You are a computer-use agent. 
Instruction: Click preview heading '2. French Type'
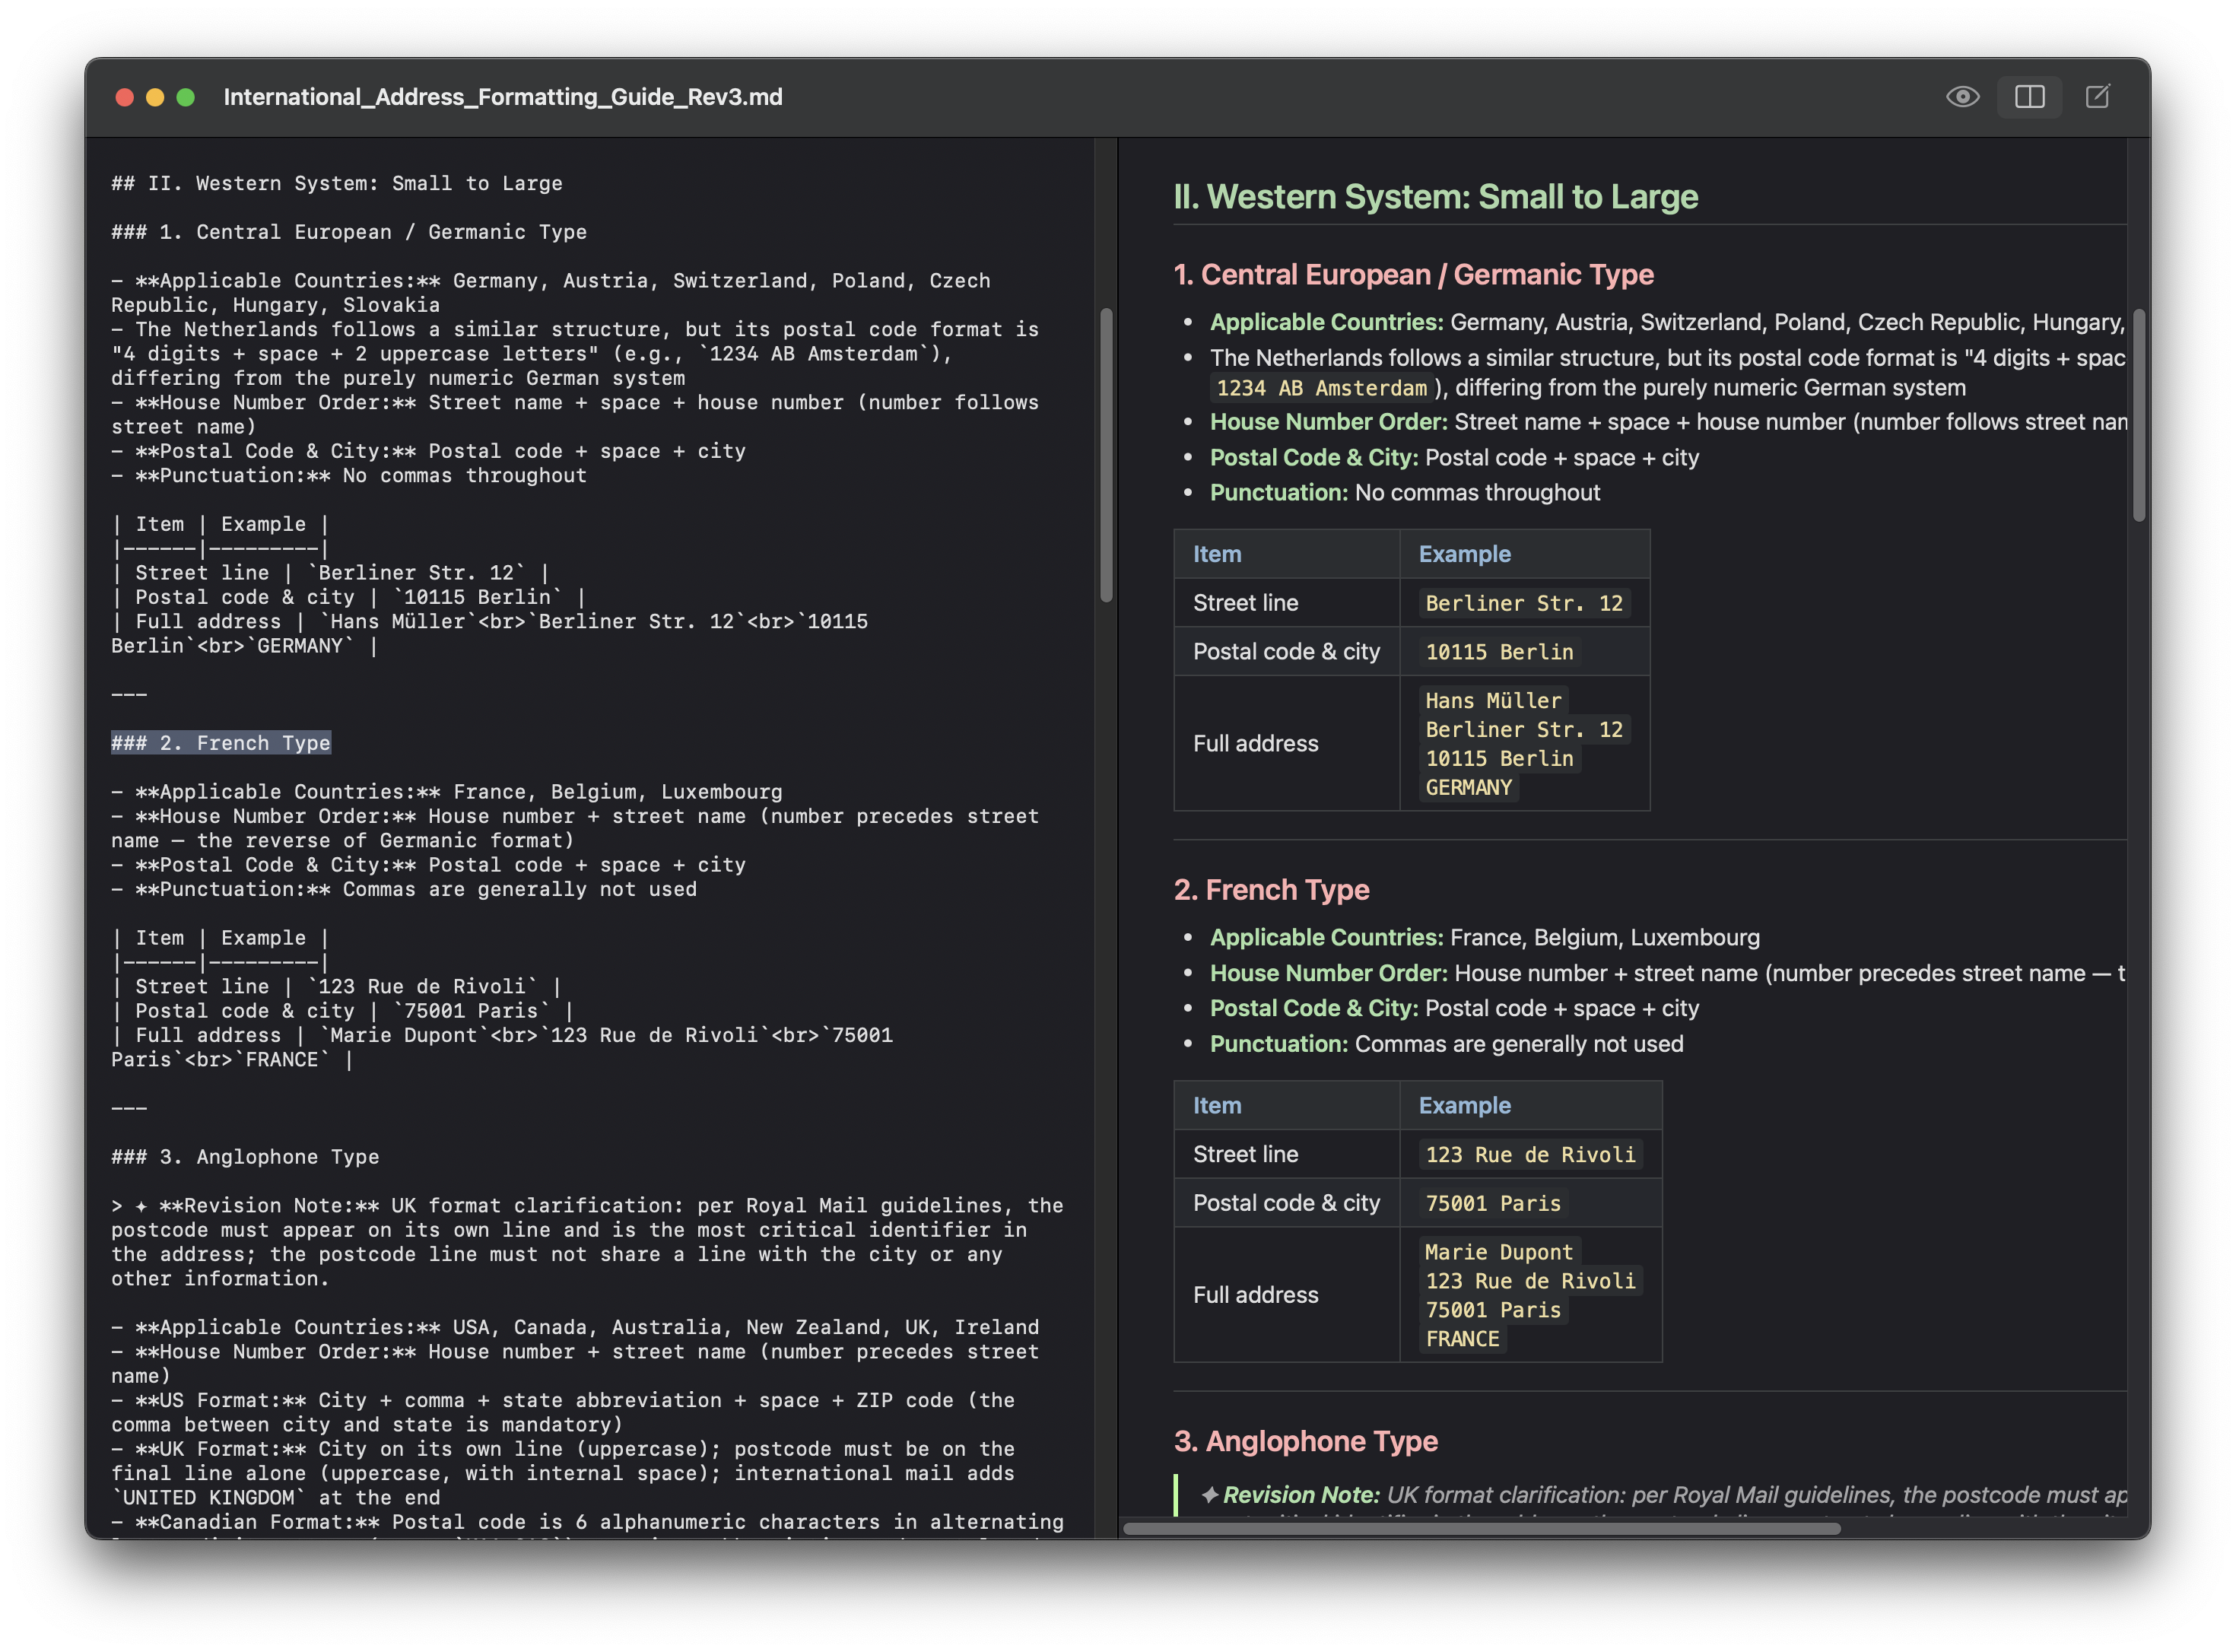(x=1271, y=890)
